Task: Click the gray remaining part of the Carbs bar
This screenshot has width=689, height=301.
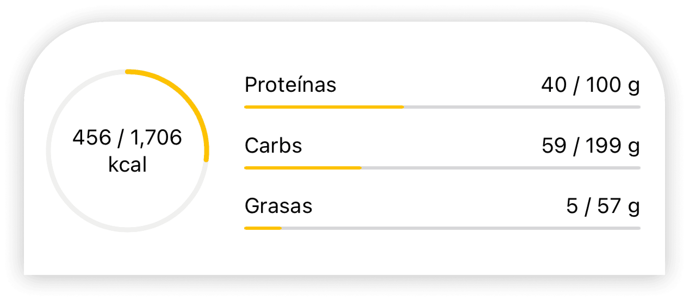Action: [x=500, y=168]
